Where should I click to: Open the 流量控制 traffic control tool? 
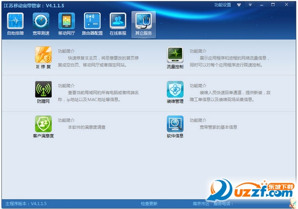coord(175,57)
